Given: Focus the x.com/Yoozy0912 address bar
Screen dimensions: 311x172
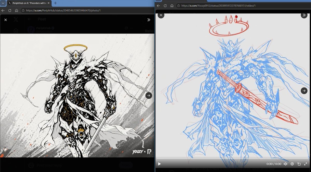Looking at the screenshot, I should (x=243, y=5).
